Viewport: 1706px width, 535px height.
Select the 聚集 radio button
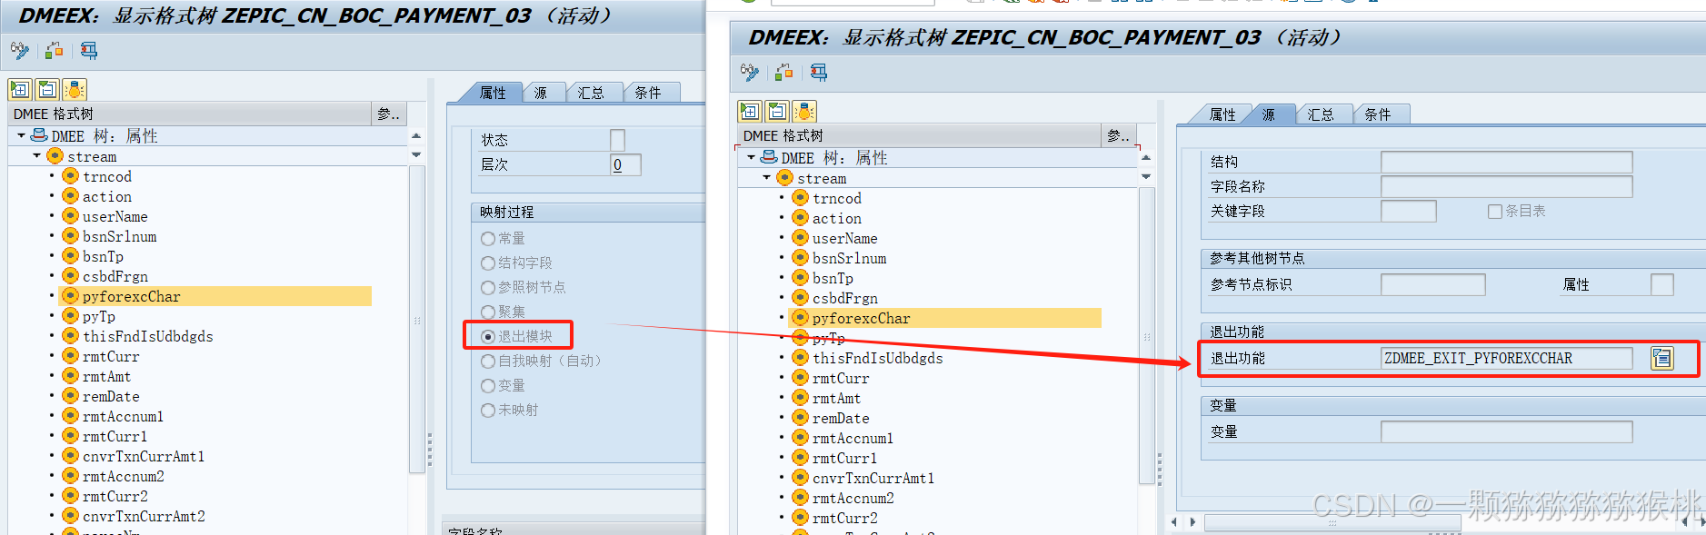click(488, 312)
